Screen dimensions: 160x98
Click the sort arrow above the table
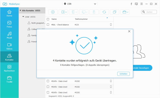(107, 18)
